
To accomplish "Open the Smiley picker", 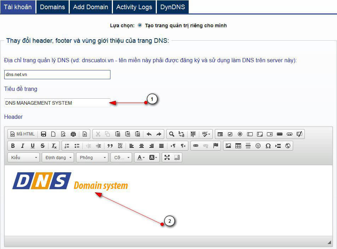I will [x=258, y=146].
